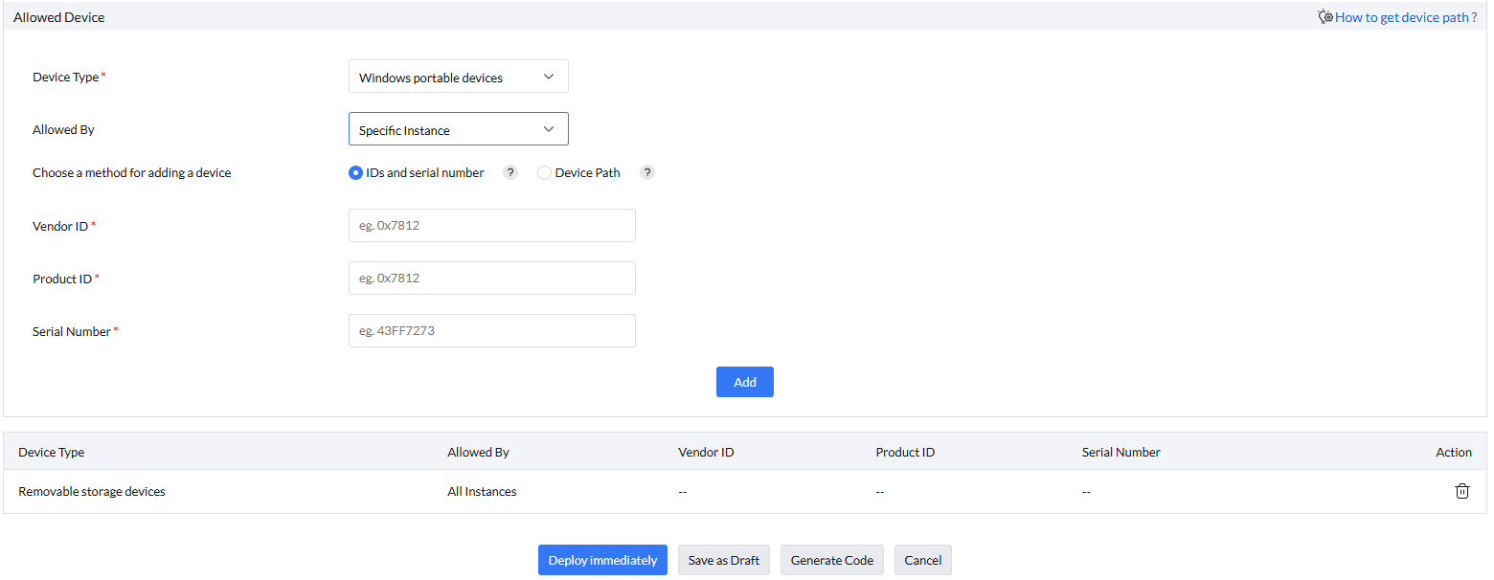Click into the Product ID field
The image size is (1494, 580).
tap(491, 279)
